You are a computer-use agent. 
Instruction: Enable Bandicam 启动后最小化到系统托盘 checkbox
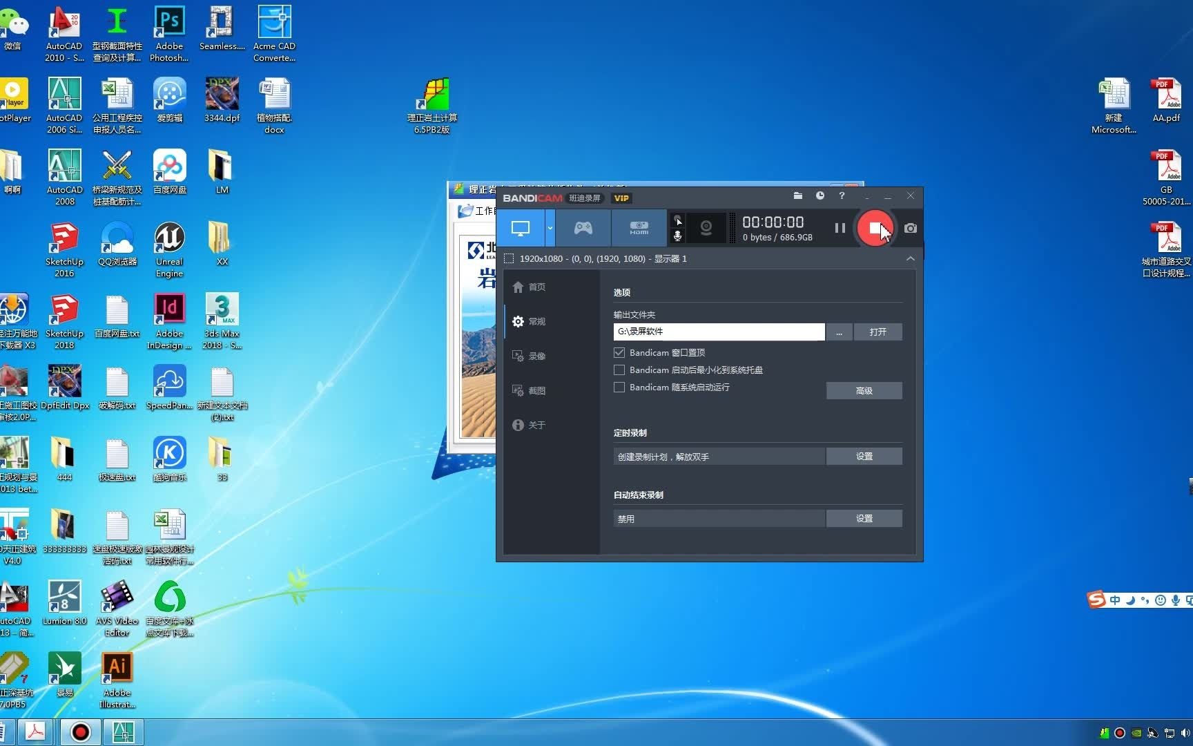[x=619, y=370]
